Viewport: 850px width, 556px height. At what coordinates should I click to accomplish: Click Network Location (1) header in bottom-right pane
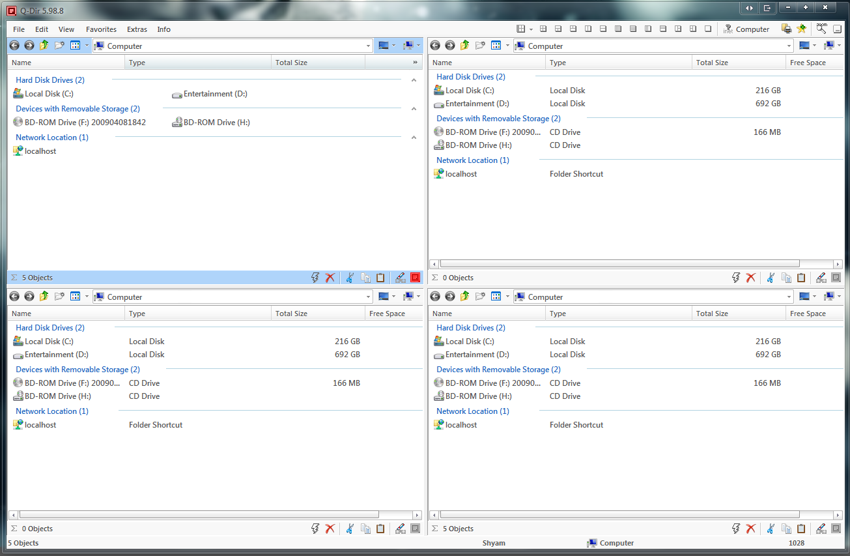click(x=473, y=411)
